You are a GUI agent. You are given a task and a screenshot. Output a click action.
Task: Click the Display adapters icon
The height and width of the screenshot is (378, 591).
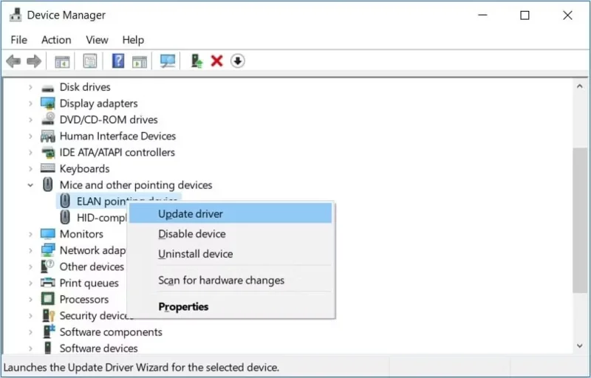pyautogui.click(x=48, y=103)
